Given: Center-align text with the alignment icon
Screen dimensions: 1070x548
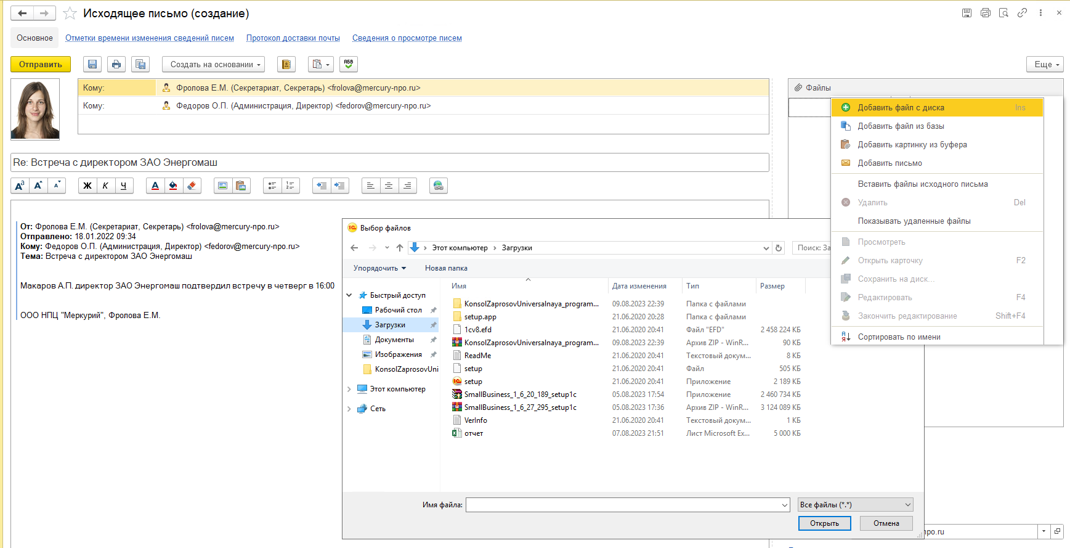Looking at the screenshot, I should click(x=389, y=186).
